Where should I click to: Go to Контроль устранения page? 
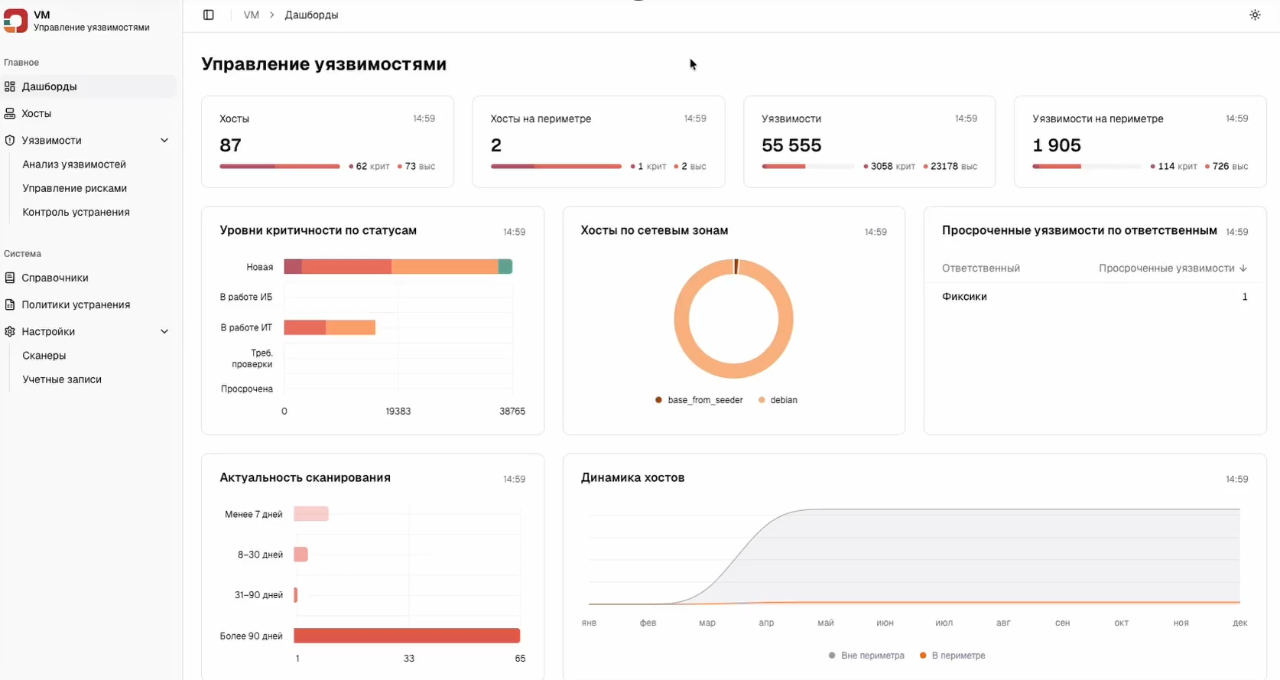click(x=76, y=212)
